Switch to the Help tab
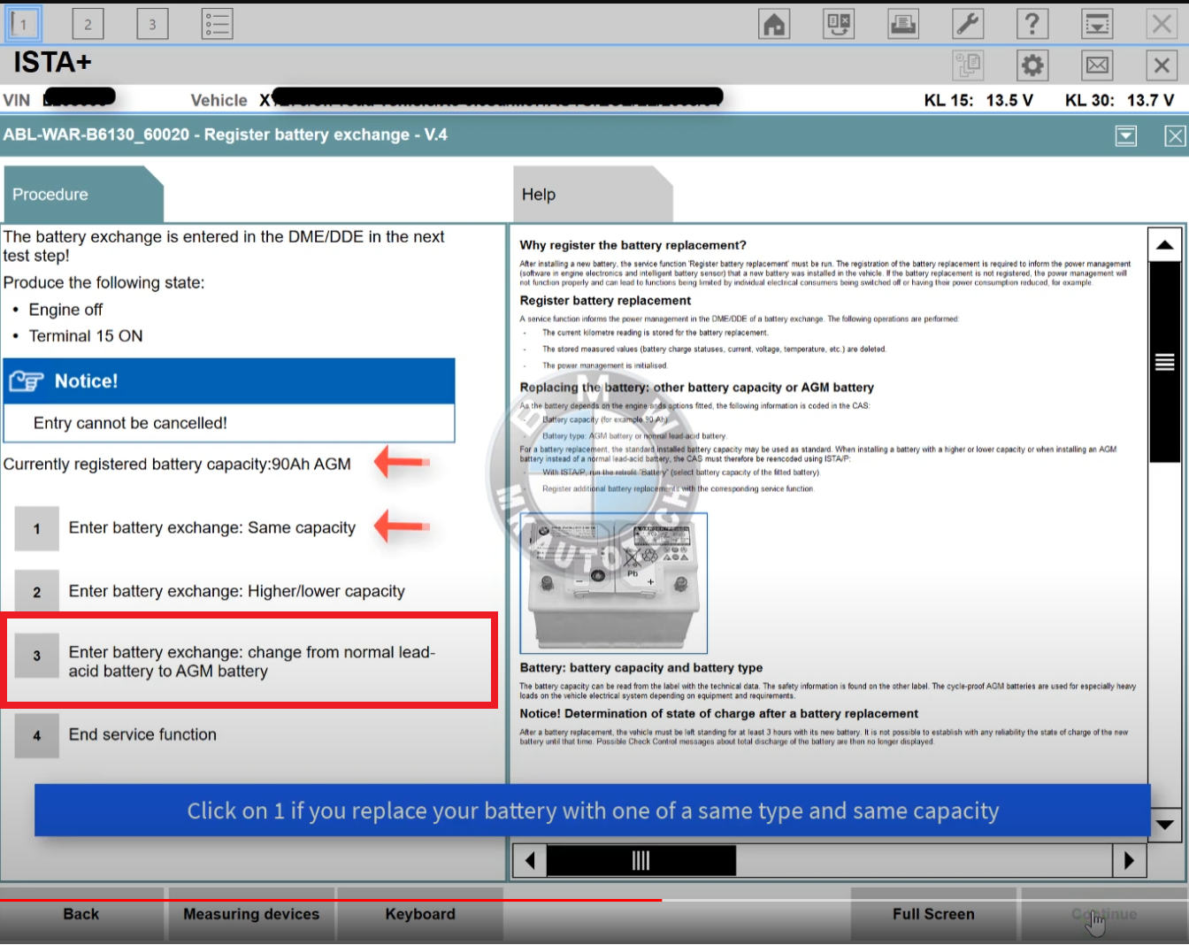1189x945 pixels. pos(593,195)
